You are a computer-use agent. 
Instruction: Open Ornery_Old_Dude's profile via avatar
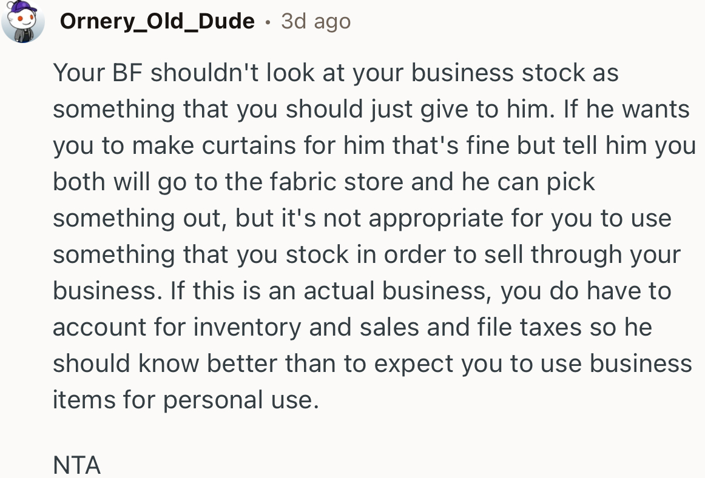coord(23,22)
